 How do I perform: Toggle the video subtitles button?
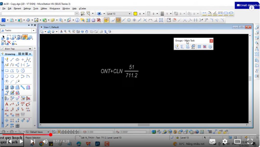212,141
